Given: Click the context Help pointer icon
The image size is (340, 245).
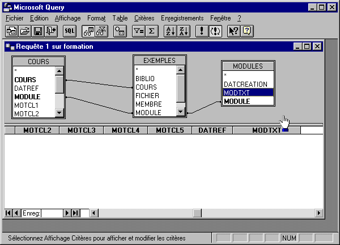Looking at the screenshot, I should pos(233,31).
